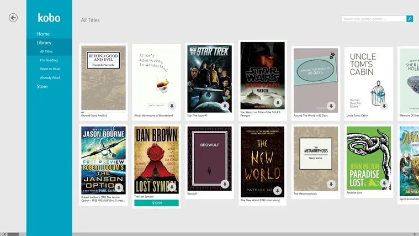419x236 pixels.
Task: Click the caption 'The Lost Symbol'
Action: pyautogui.click(x=144, y=197)
